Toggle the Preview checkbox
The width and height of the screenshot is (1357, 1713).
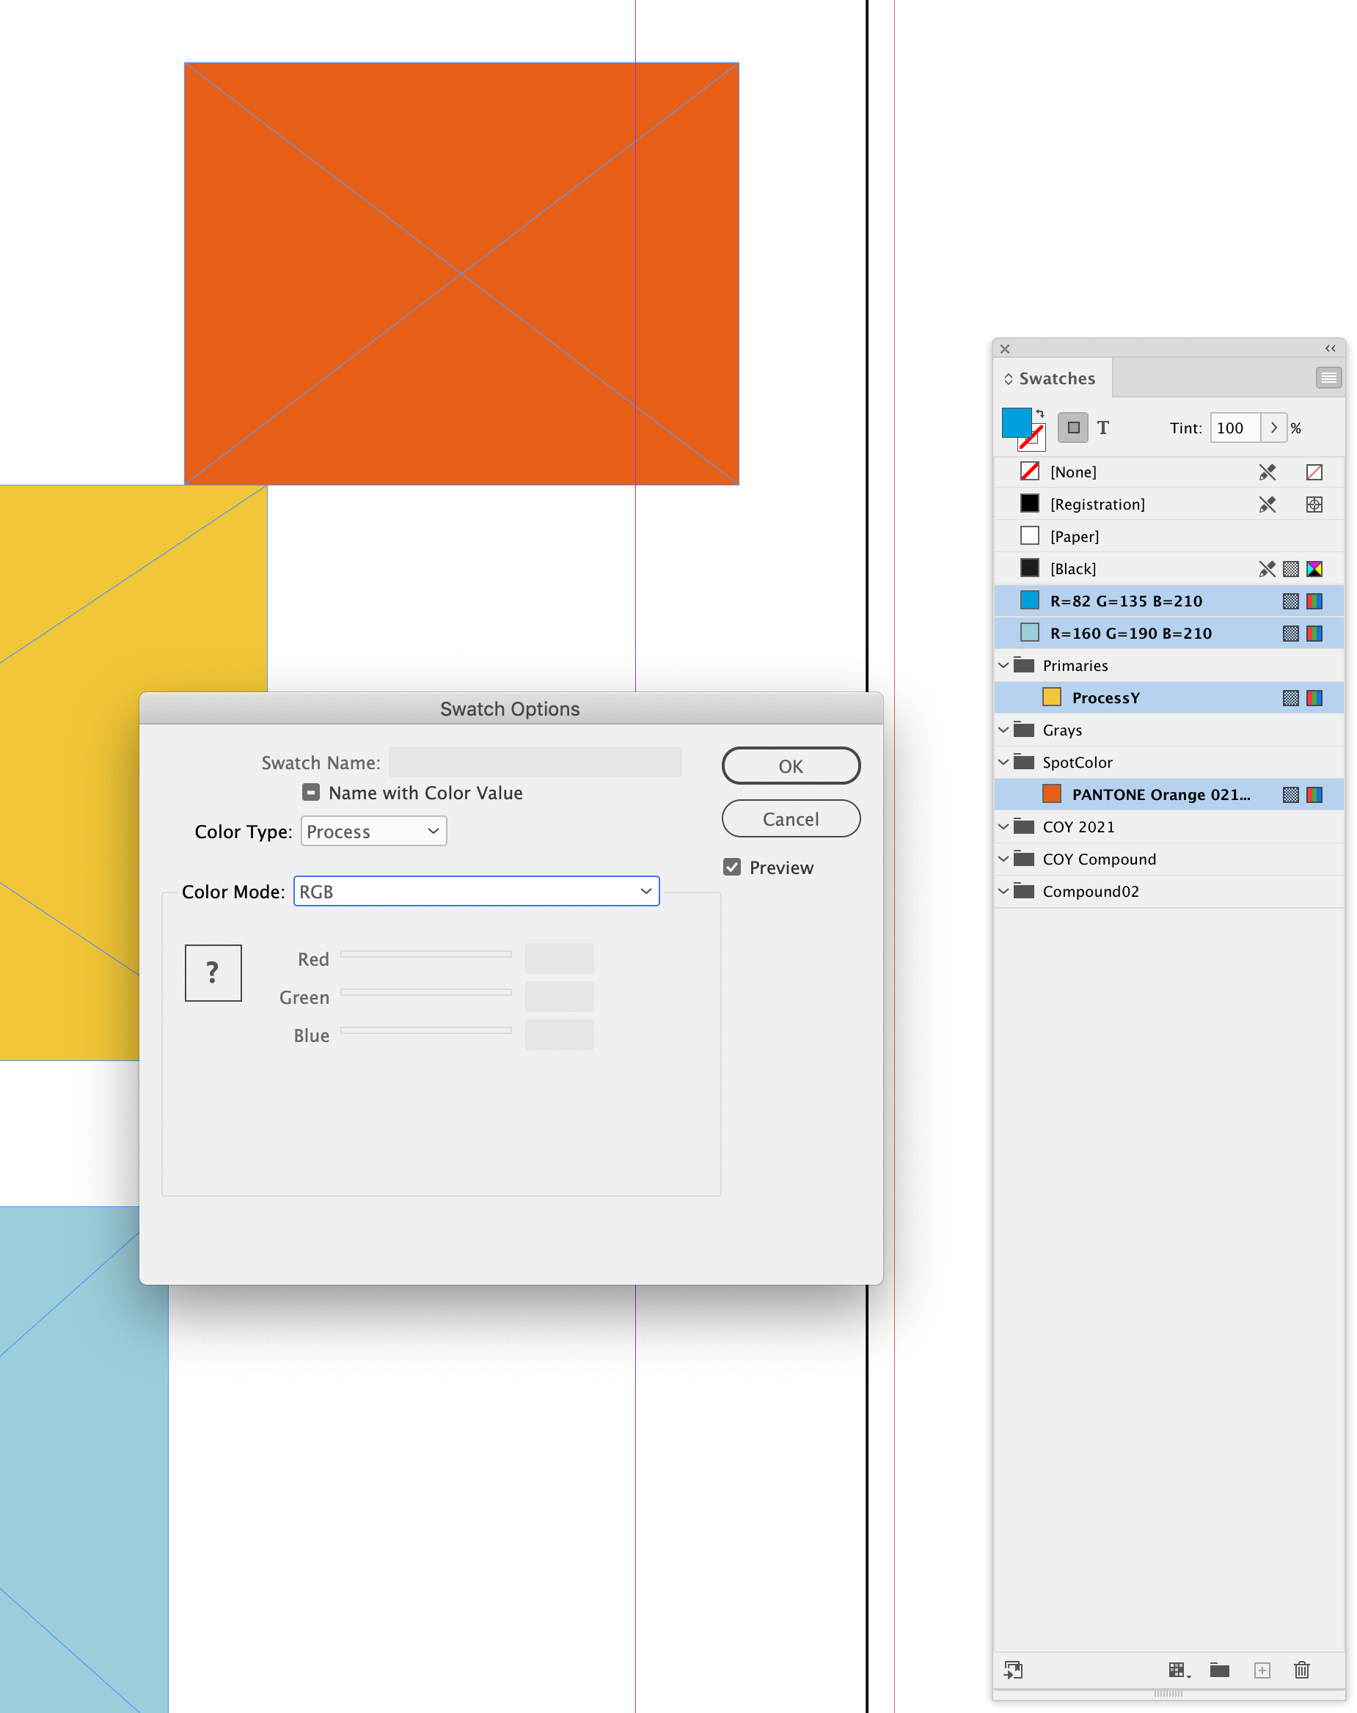(x=732, y=867)
